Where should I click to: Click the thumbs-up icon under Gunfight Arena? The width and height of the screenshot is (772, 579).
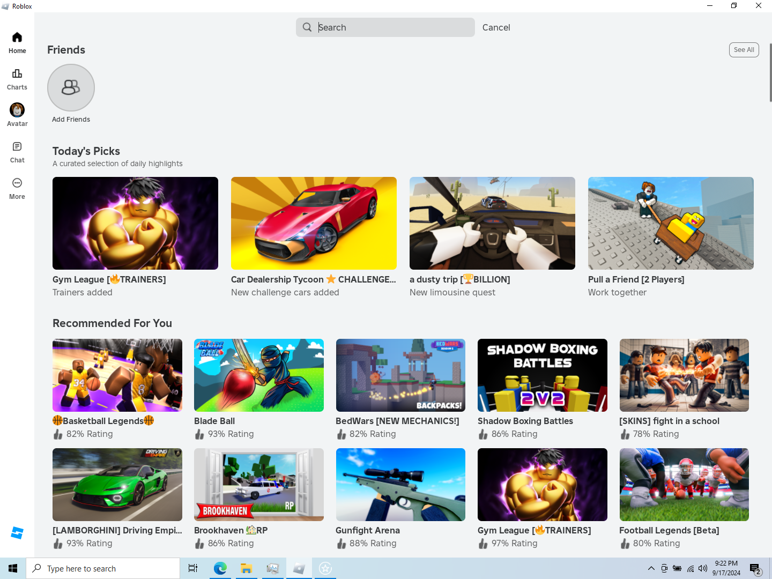[341, 544]
